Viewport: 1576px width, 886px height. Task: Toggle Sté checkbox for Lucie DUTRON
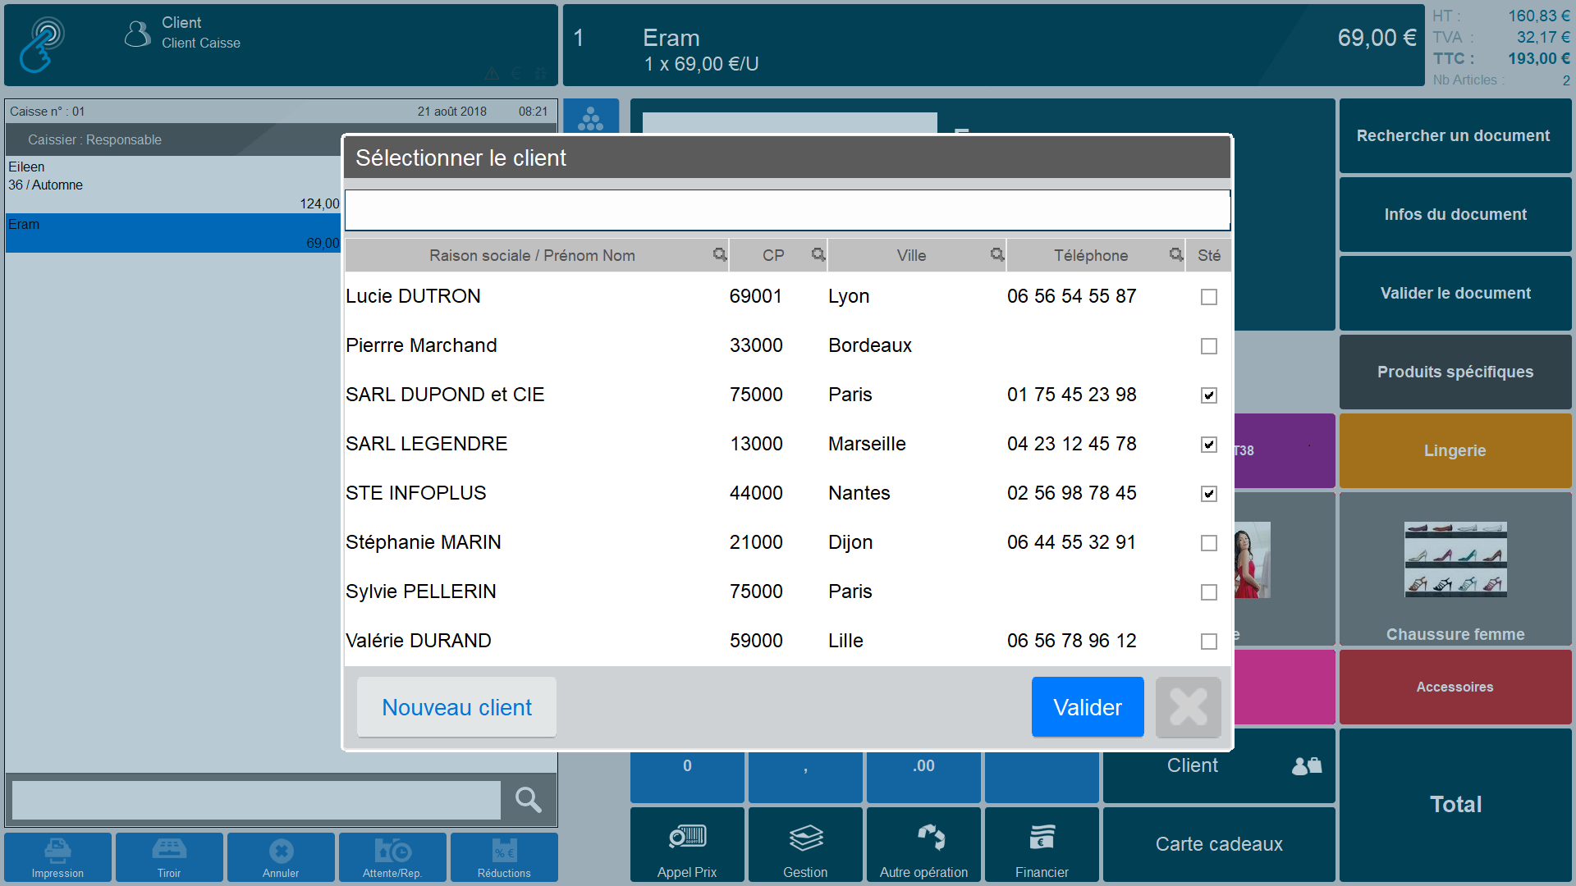pos(1209,297)
